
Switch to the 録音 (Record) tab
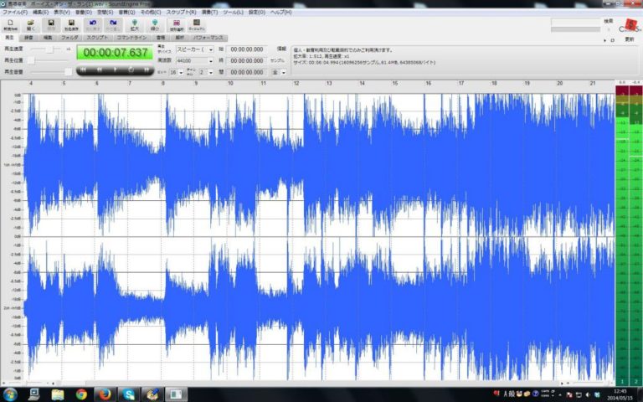coord(30,39)
